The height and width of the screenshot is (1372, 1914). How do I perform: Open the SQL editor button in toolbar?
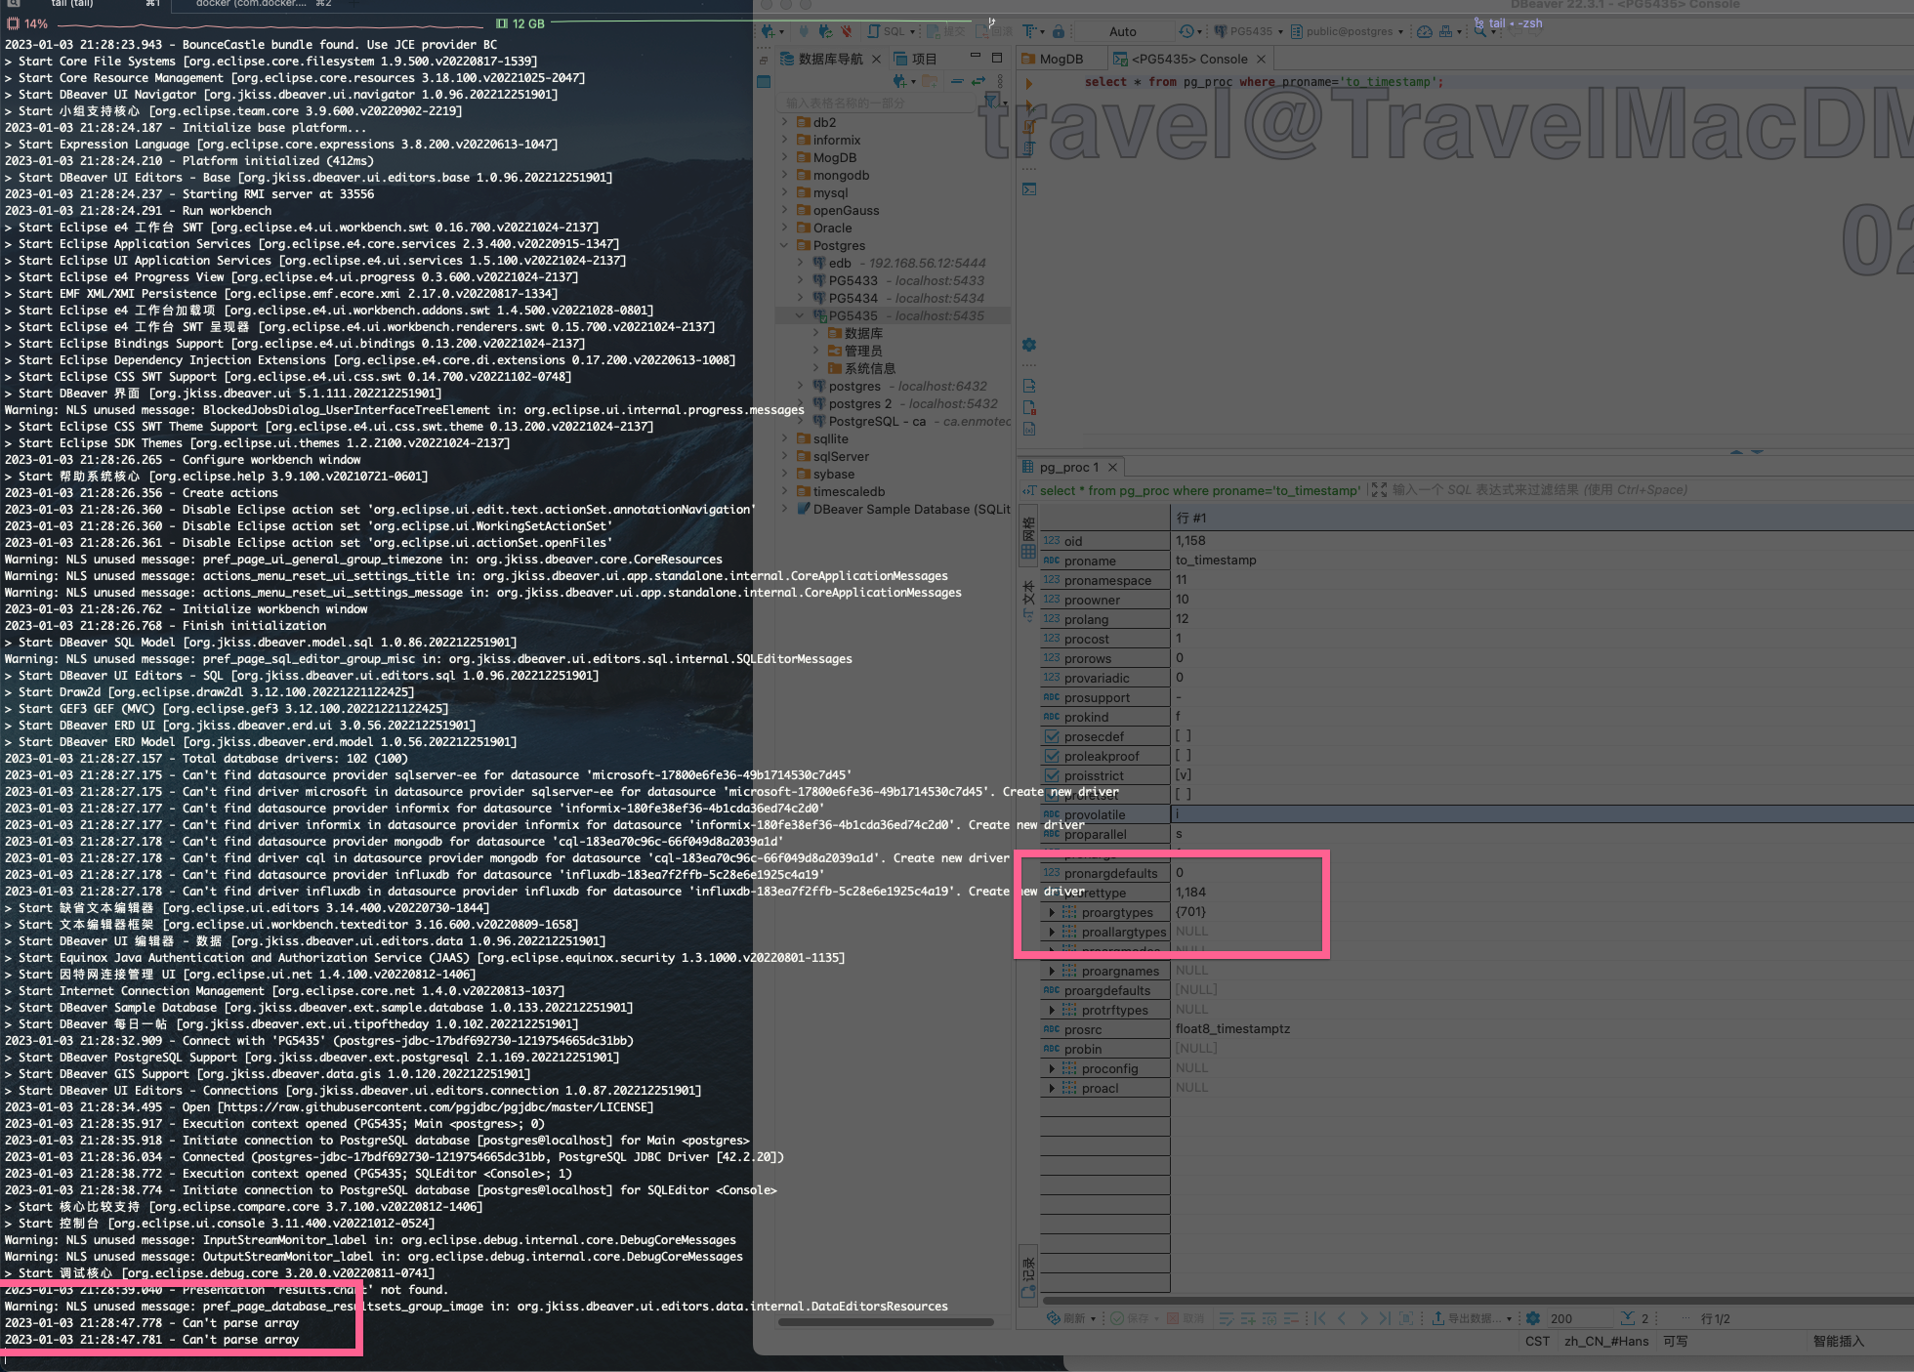coord(891,31)
